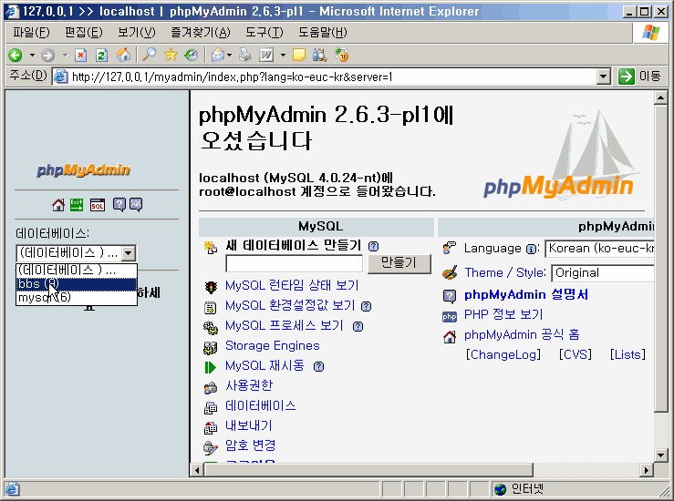Open the Language Korean combo box
Screen dimensions: 674x501
pos(600,249)
